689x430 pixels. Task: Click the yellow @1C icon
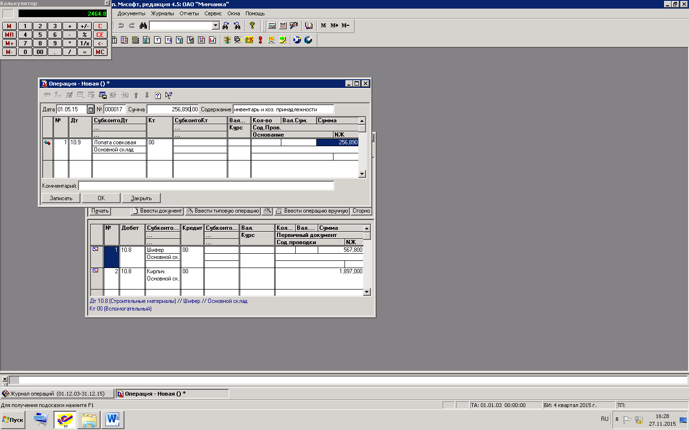[x=249, y=40]
